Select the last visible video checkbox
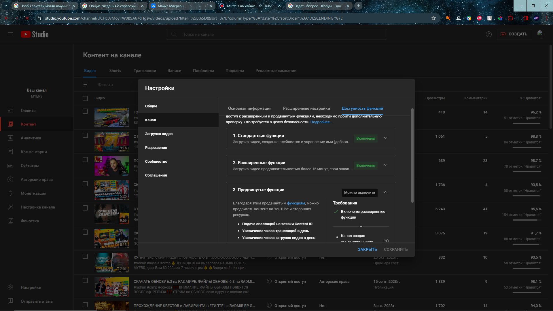Image resolution: width=553 pixels, height=311 pixels. [x=85, y=305]
